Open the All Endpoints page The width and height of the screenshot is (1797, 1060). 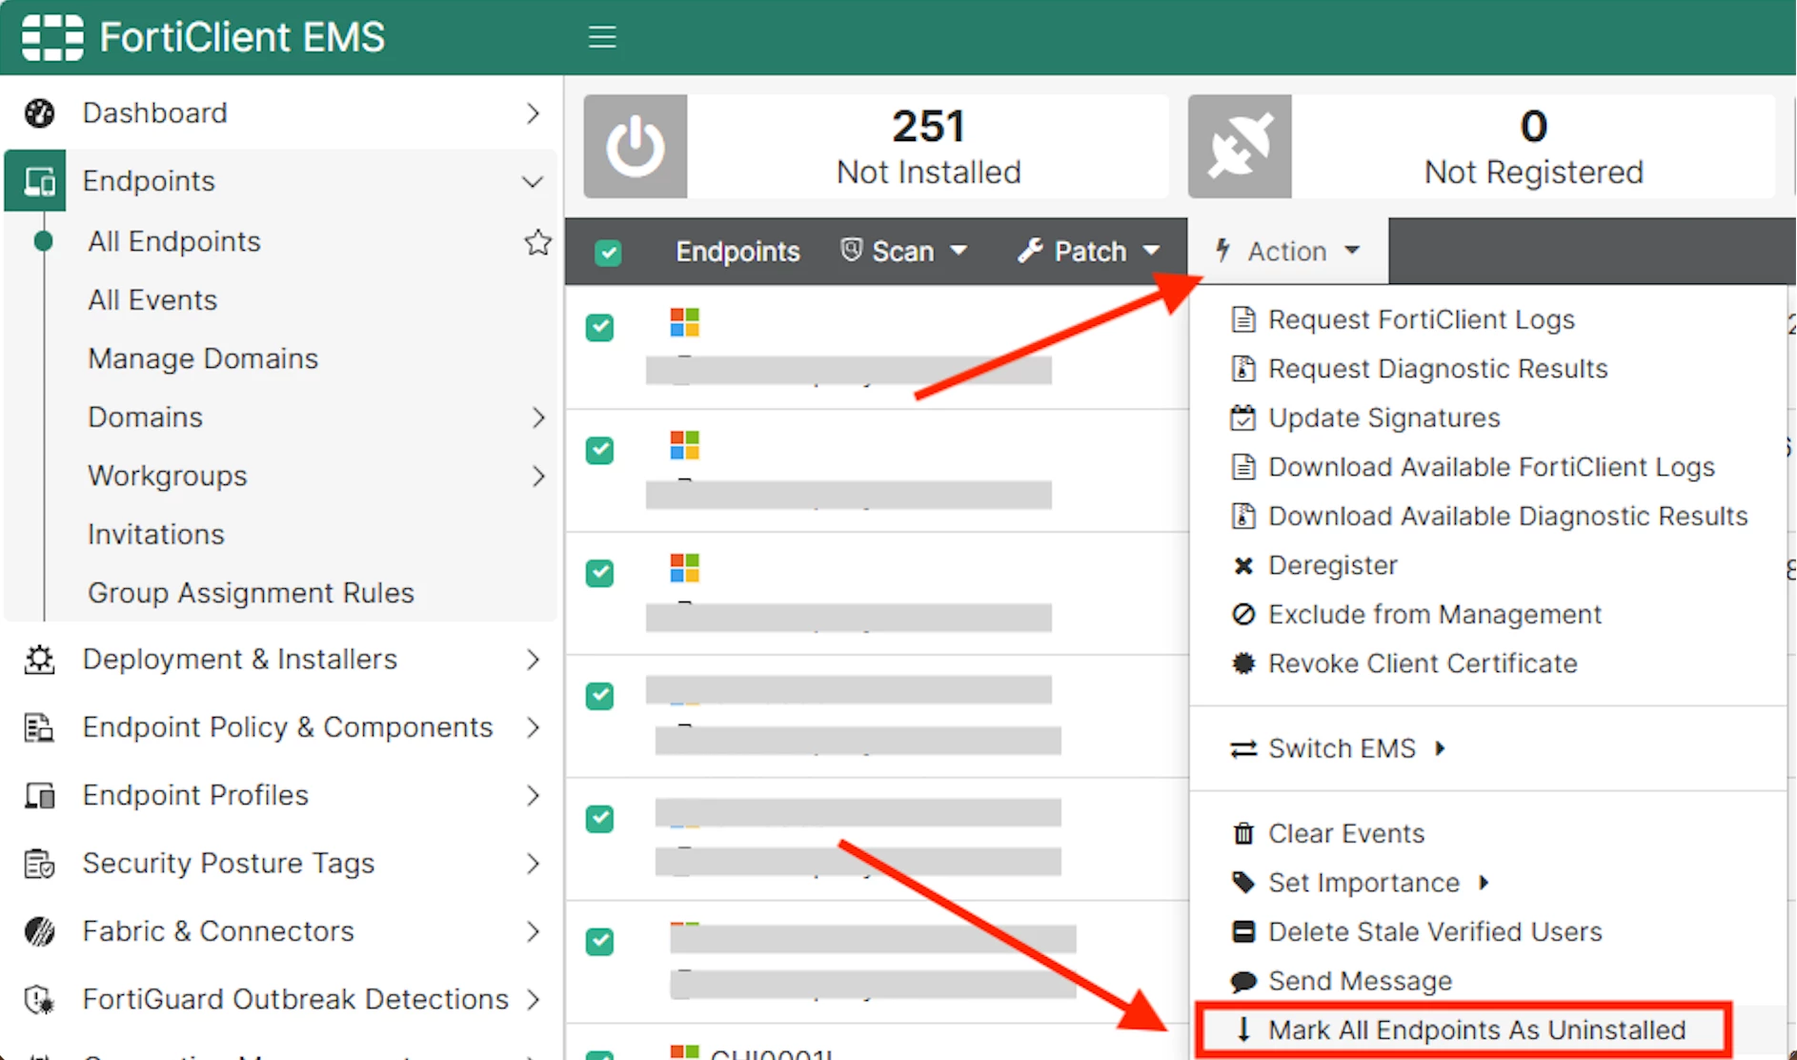(174, 242)
